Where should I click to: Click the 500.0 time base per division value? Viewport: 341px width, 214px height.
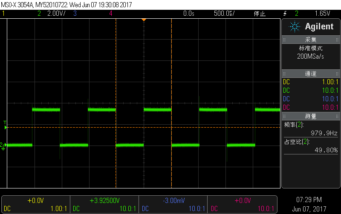pos(224,14)
